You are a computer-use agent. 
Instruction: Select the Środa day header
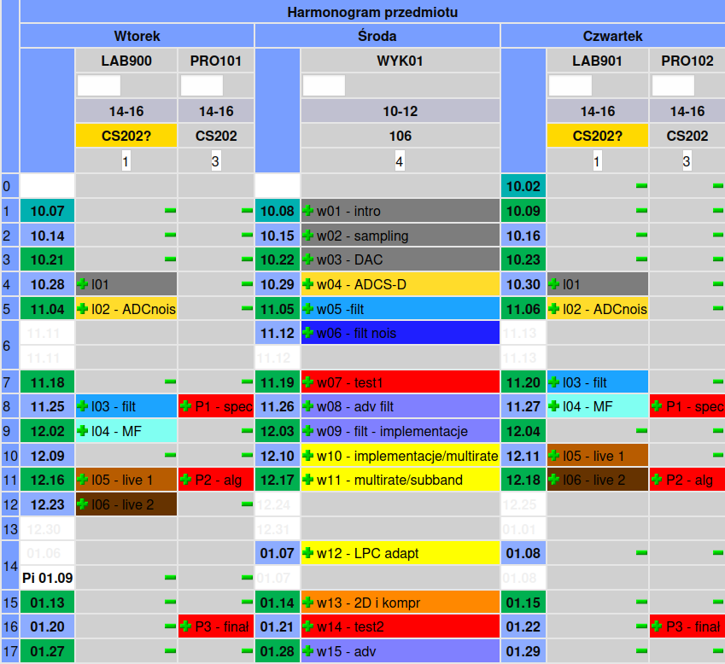point(377,36)
